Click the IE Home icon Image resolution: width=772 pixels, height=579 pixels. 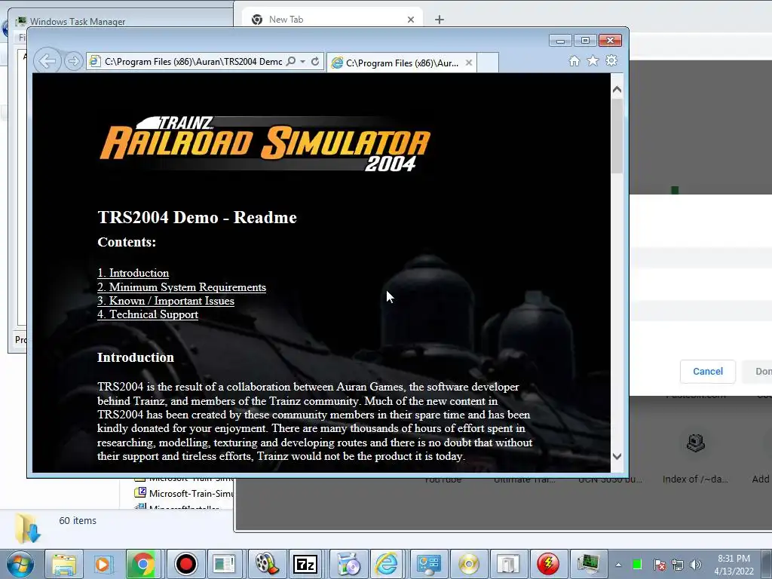574,61
